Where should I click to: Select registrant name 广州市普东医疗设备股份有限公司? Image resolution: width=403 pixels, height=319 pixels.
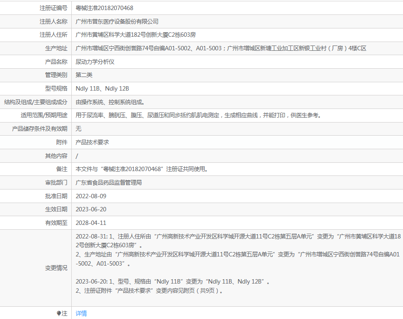(117, 21)
